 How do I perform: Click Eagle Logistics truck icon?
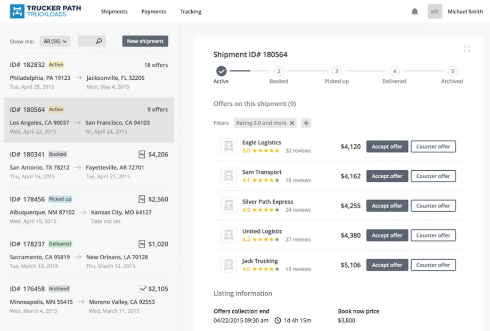pyautogui.click(x=228, y=146)
